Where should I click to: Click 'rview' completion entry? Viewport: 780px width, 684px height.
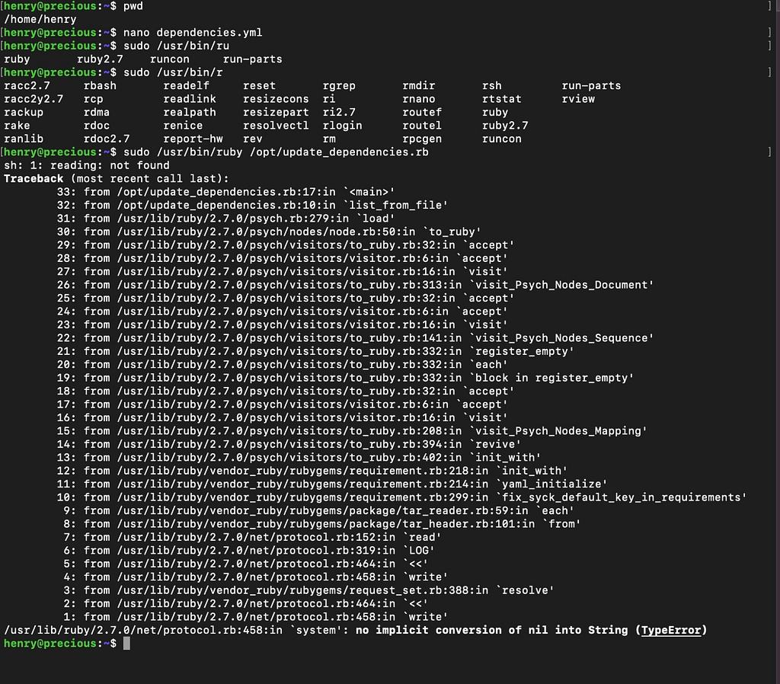pos(579,99)
